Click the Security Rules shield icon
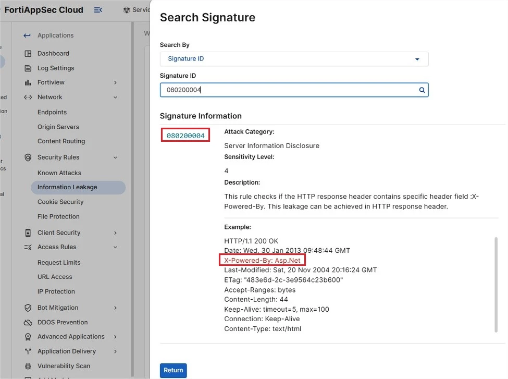Viewport: 508px width, 379px height. [x=28, y=157]
